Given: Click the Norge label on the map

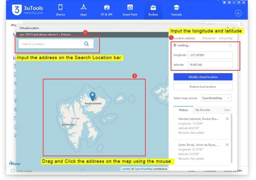Looking at the screenshot, I should coord(76,118).
